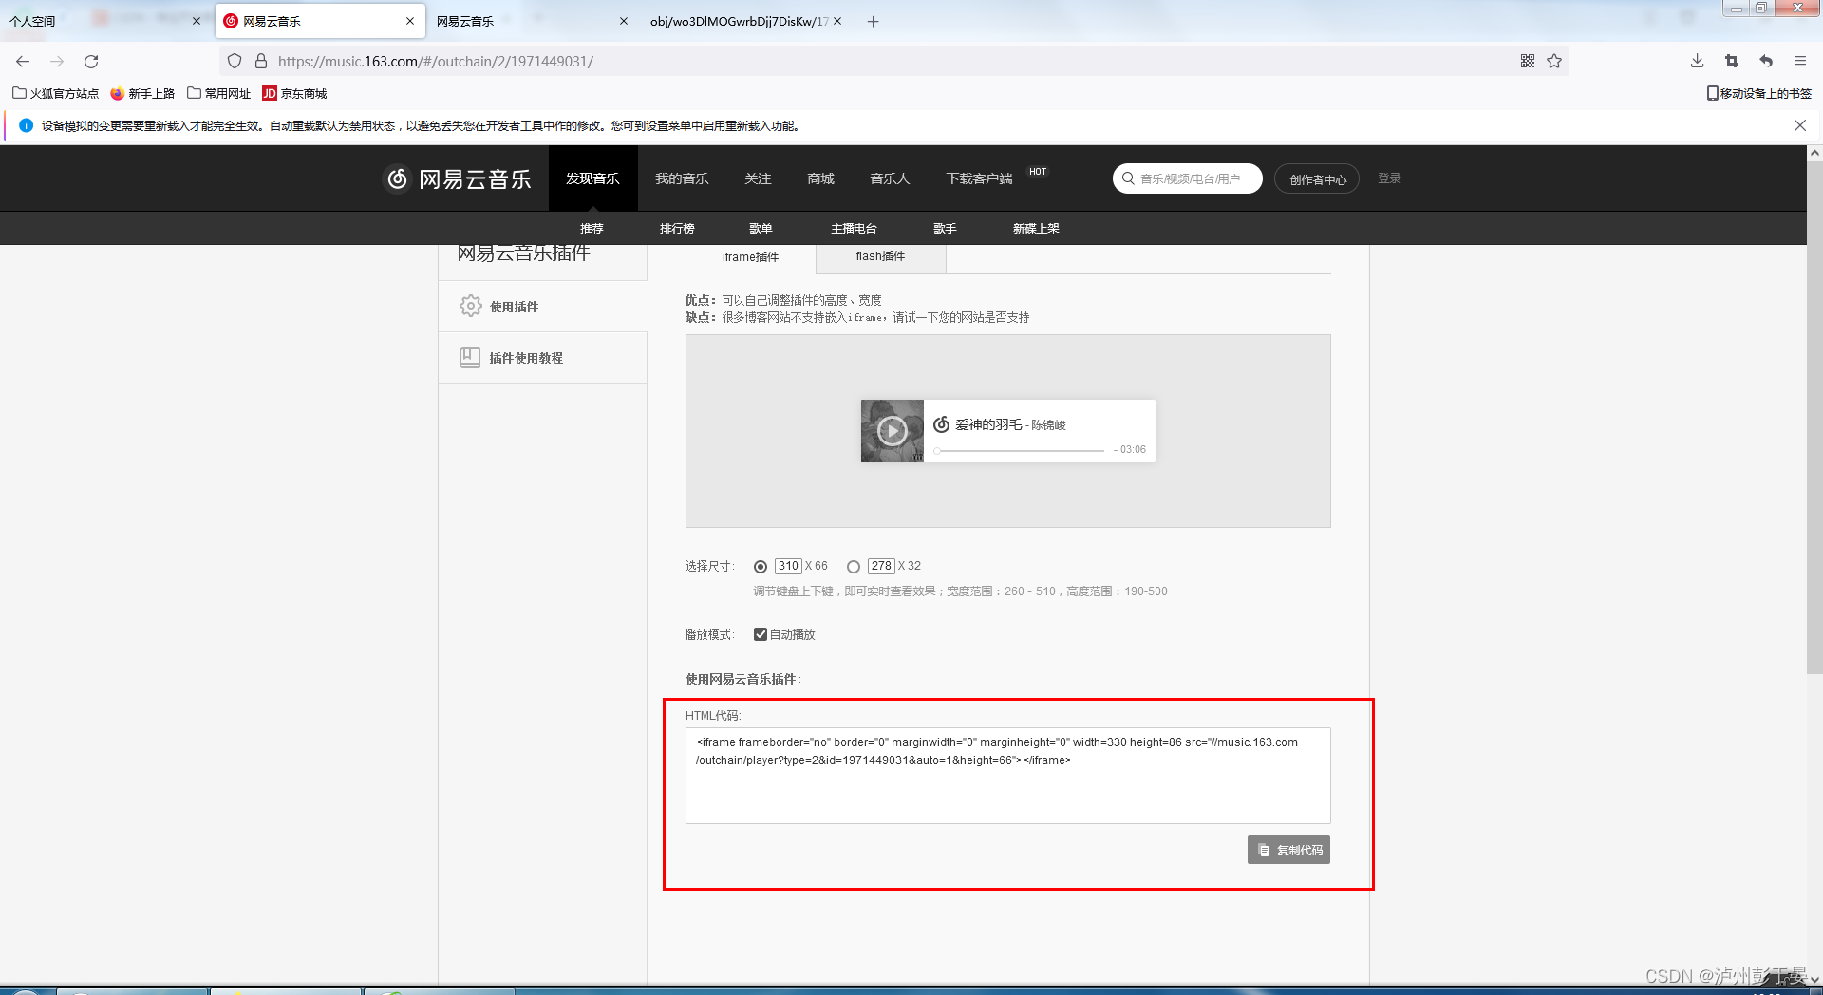Go to the 主播电台 subnav item
1823x995 pixels.
point(854,228)
